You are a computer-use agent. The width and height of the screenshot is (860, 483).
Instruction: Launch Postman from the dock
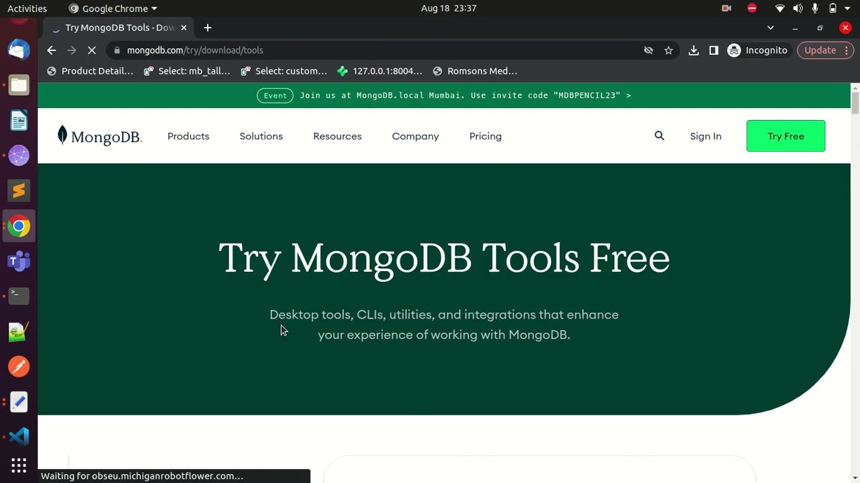[x=19, y=366]
